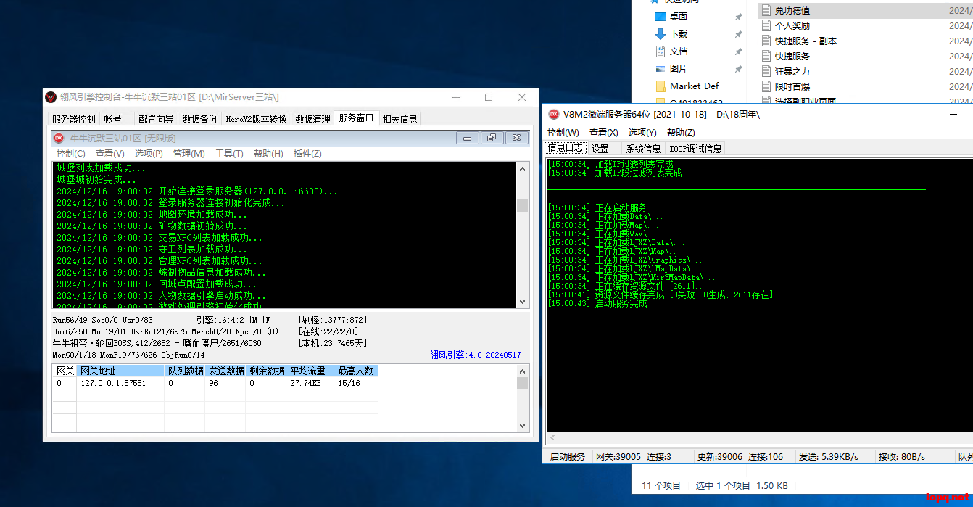Click the file icon next to 兑功德值
This screenshot has width=973, height=507.
[767, 11]
